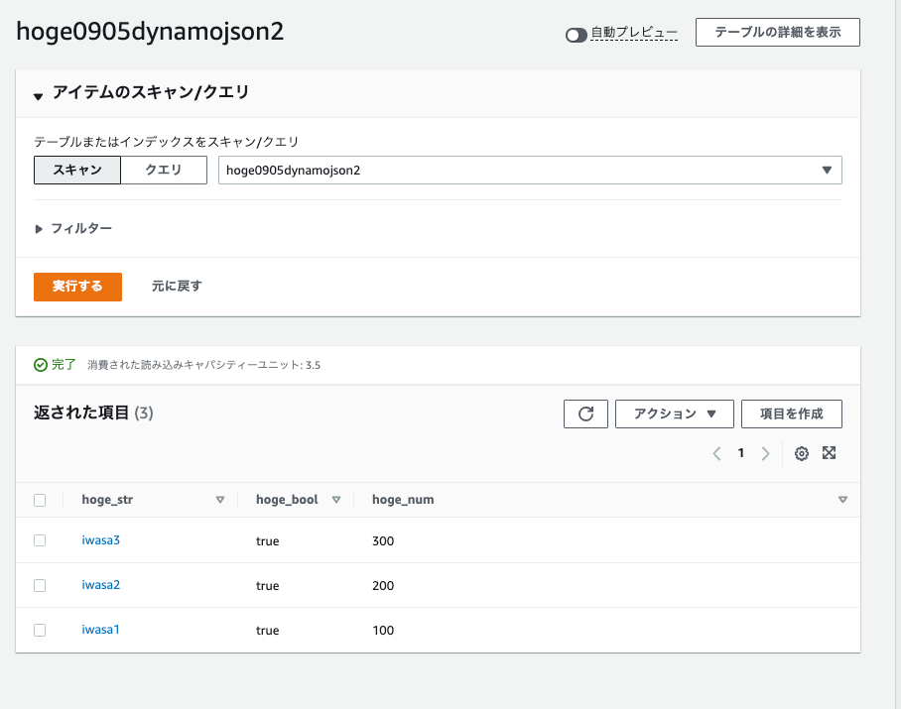Select all items with the header checkbox

(x=40, y=500)
